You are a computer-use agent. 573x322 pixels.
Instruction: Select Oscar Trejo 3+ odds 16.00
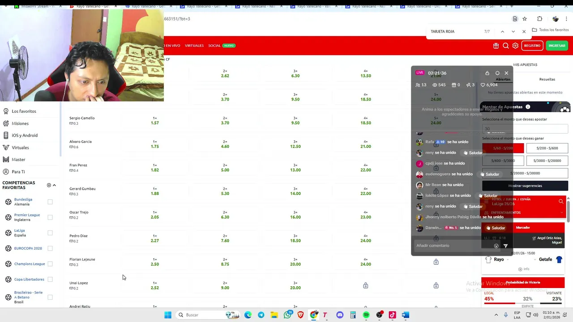pos(295,215)
